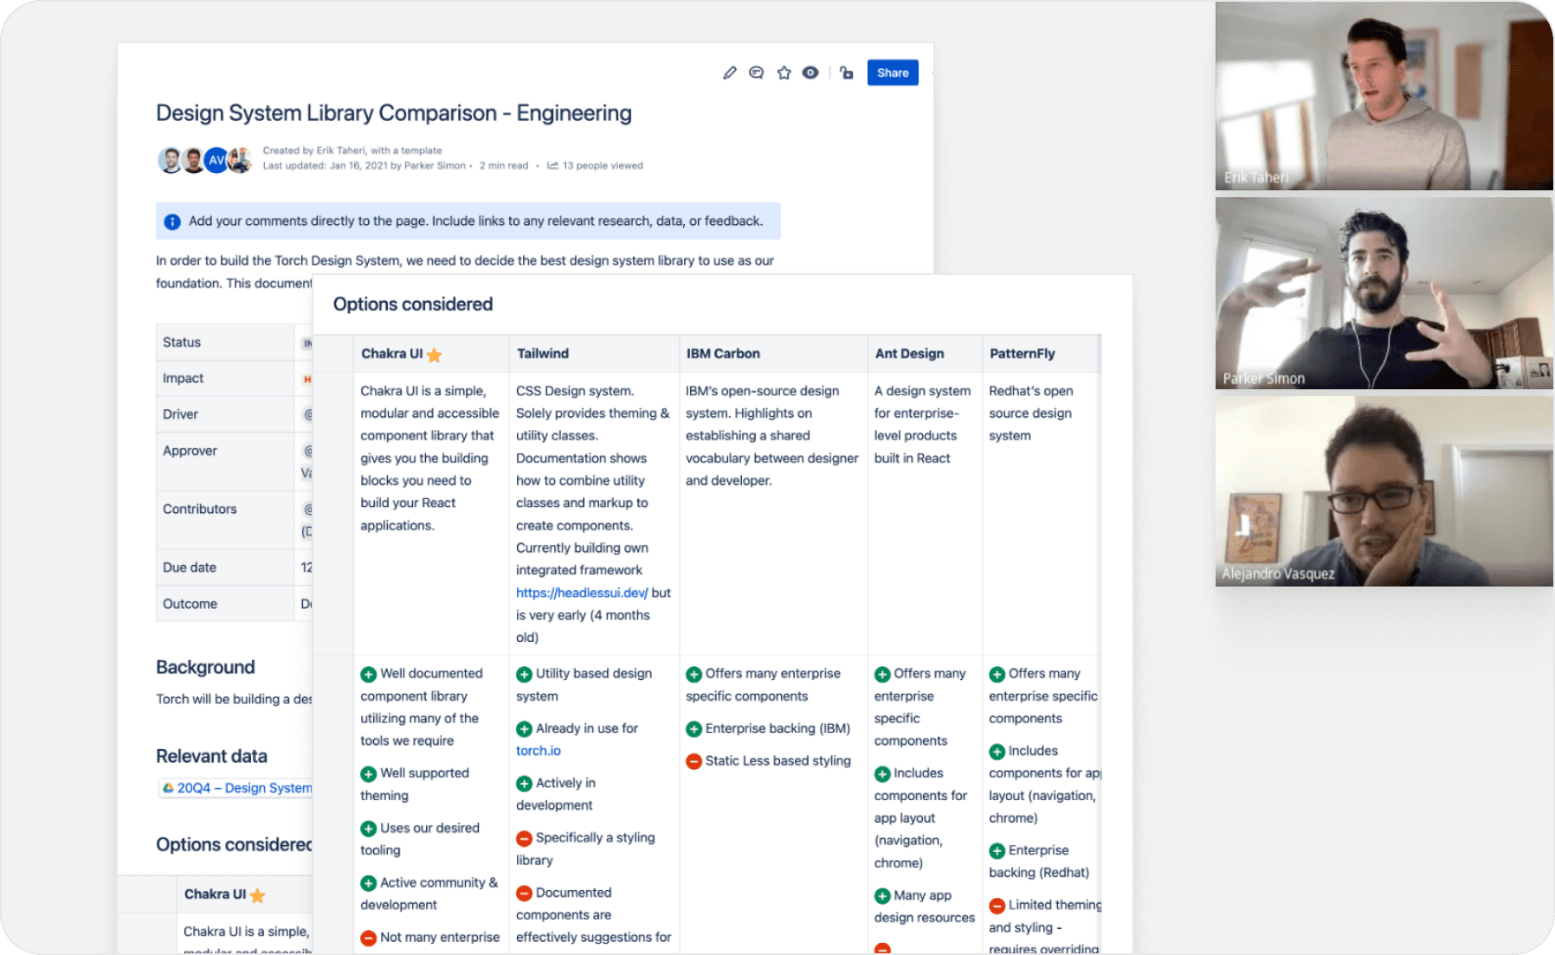Click green plus by Well supported theming

369,773
